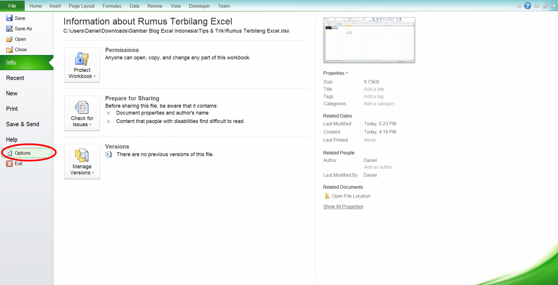Click the Save As icon

click(9, 29)
